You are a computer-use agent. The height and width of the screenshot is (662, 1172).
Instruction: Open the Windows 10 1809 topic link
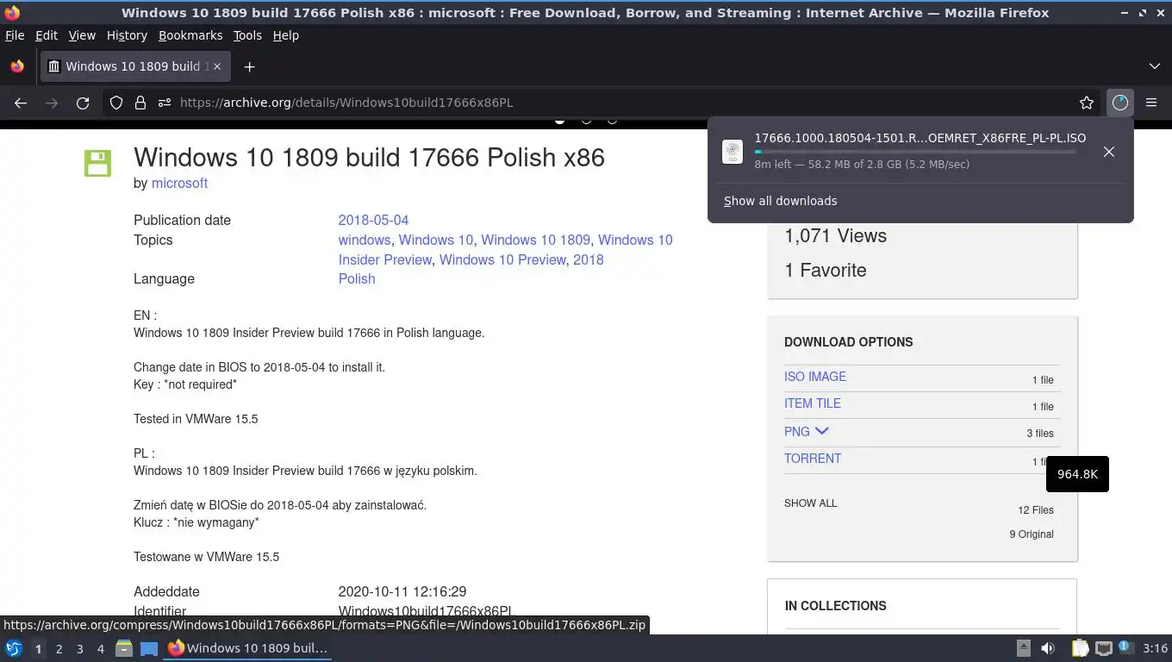click(535, 240)
